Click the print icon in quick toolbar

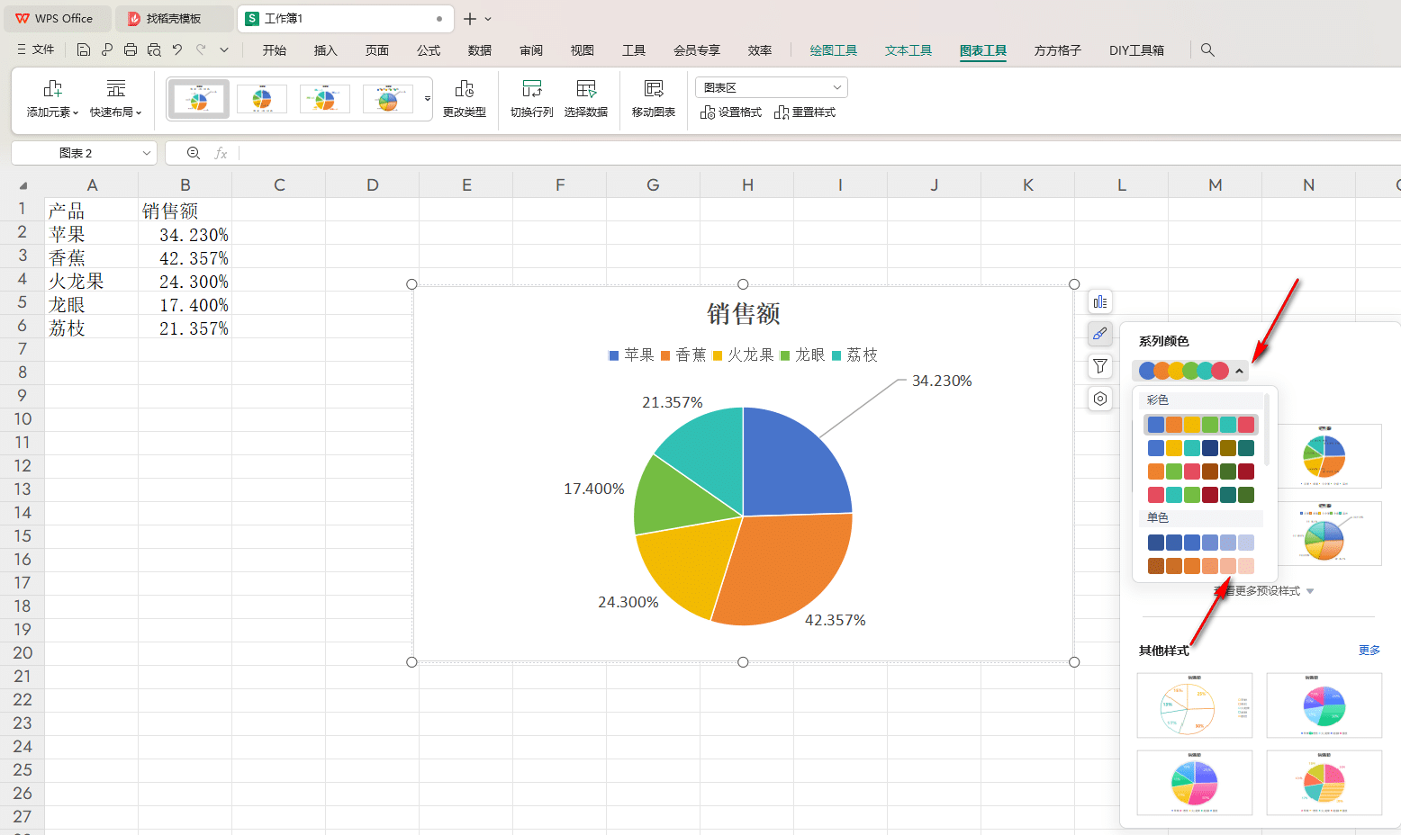tap(131, 49)
